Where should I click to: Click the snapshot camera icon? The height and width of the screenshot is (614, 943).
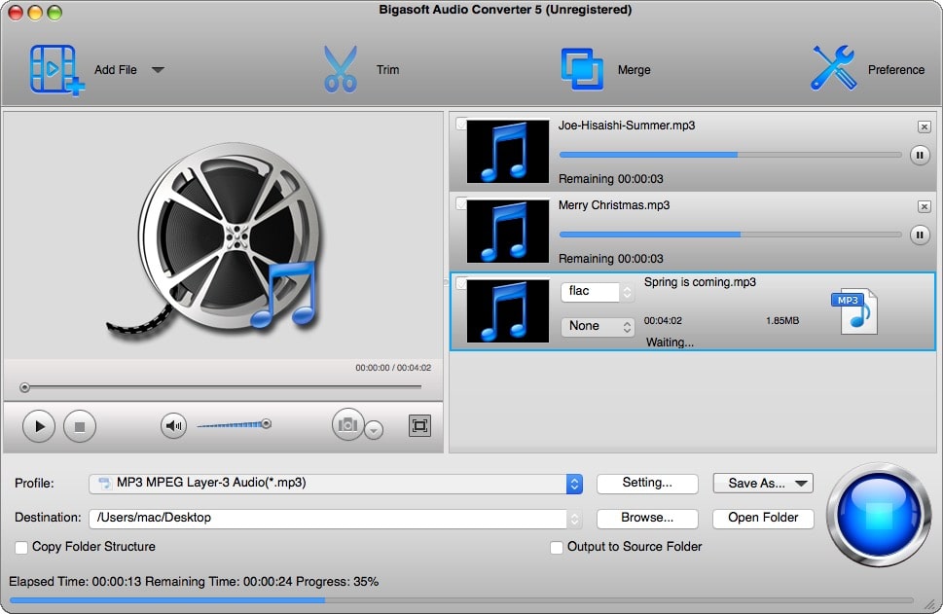coord(347,425)
